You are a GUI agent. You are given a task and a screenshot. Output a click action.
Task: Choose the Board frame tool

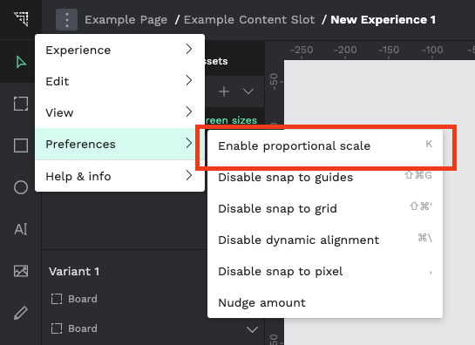[21, 104]
